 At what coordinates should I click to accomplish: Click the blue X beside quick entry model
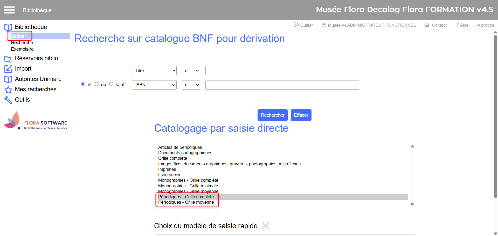pyautogui.click(x=265, y=226)
